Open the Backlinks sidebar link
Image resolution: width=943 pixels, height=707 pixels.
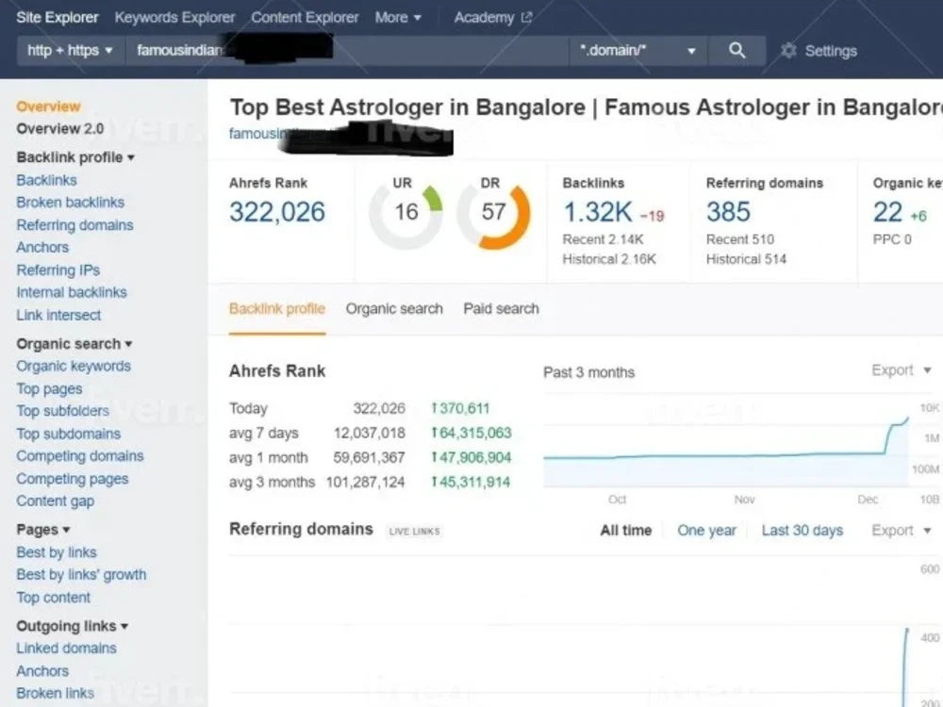click(x=47, y=180)
